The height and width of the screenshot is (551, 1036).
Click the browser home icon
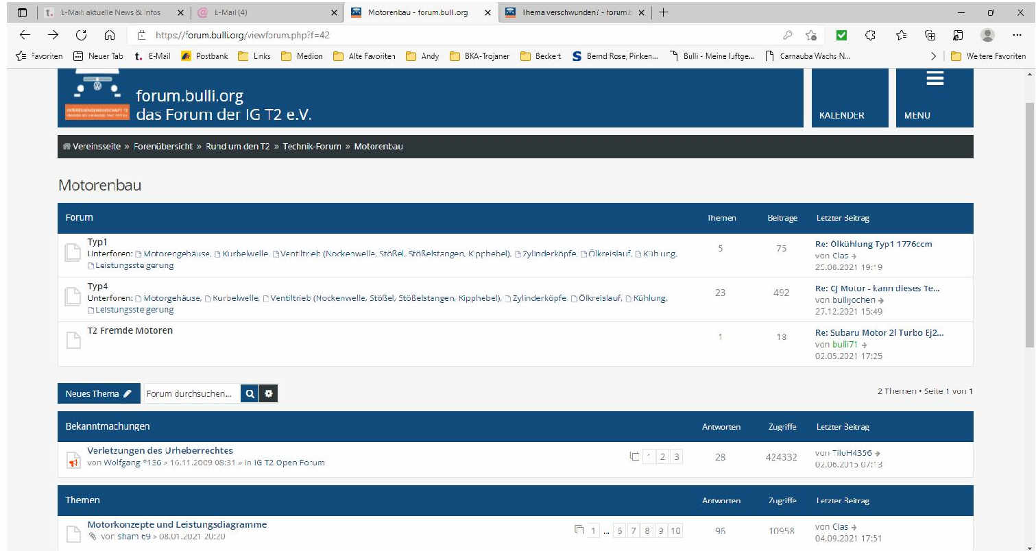pos(109,35)
